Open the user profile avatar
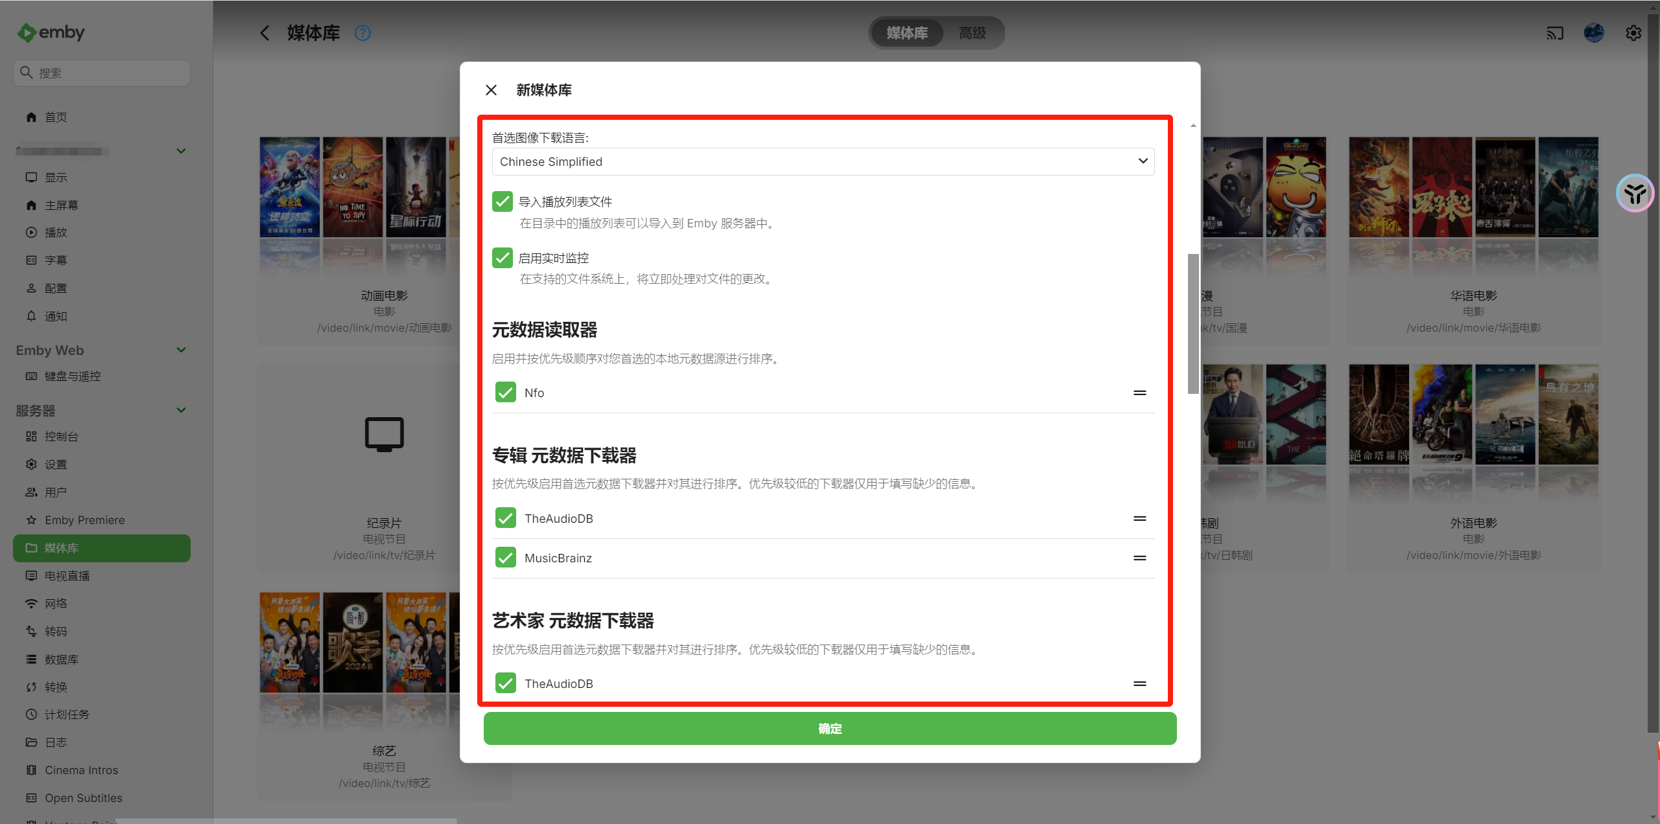This screenshot has width=1660, height=824. [1593, 33]
